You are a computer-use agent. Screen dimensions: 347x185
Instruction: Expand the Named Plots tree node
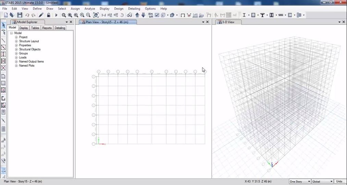point(16,65)
